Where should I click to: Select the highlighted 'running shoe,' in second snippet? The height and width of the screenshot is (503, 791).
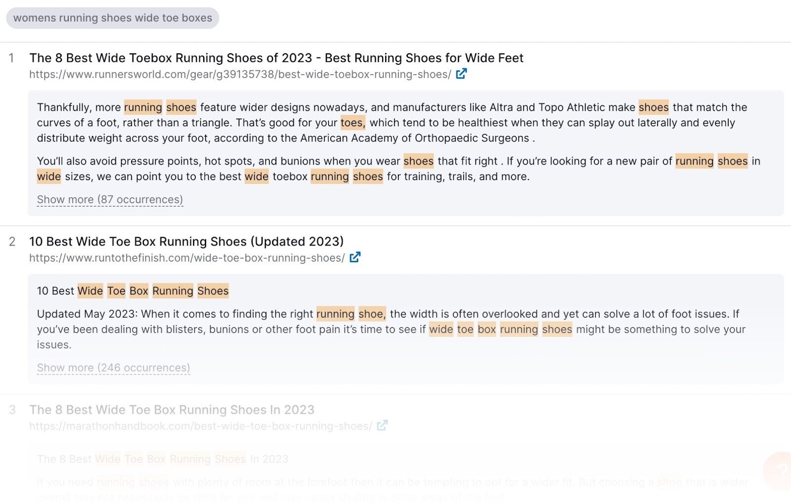351,314
